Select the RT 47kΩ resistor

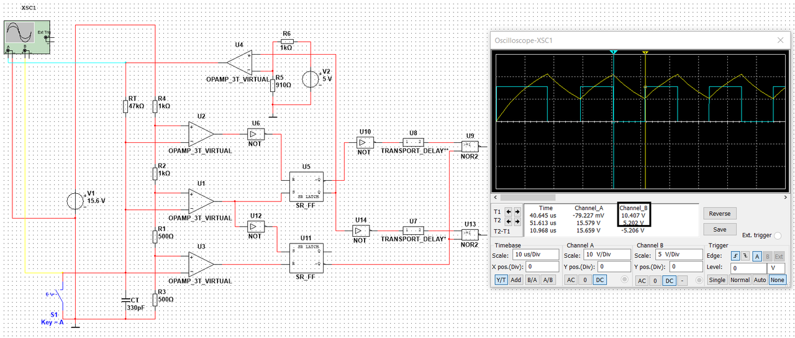[125, 106]
